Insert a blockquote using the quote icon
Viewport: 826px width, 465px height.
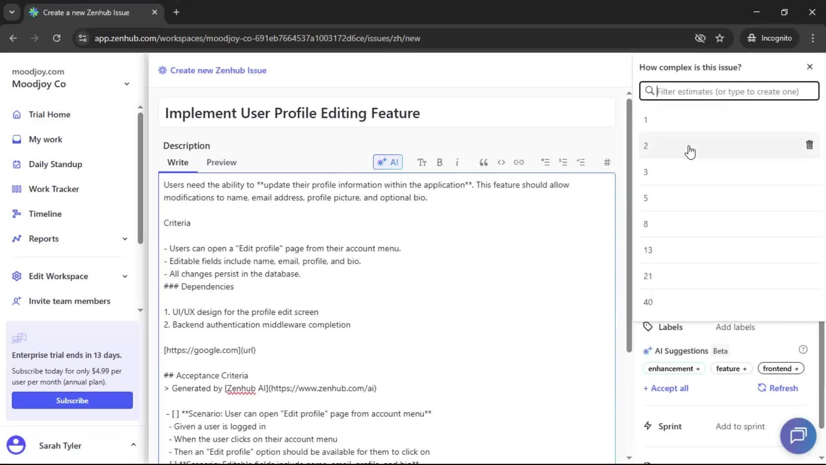[483, 162]
